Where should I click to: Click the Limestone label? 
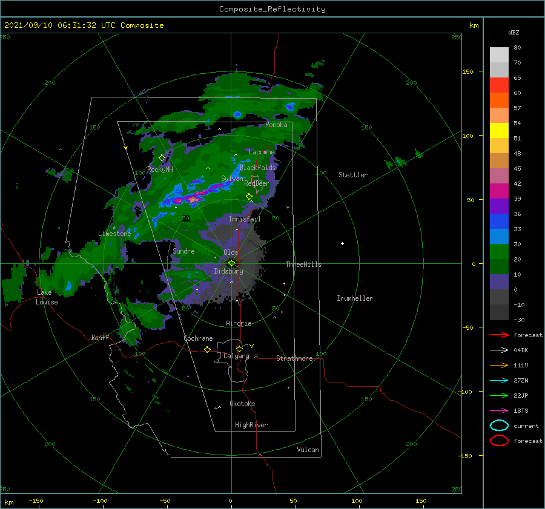(x=114, y=234)
